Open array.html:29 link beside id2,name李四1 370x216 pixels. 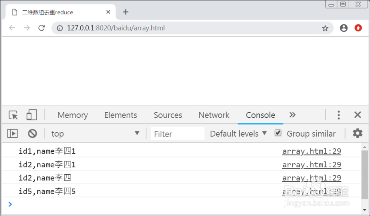click(312, 165)
